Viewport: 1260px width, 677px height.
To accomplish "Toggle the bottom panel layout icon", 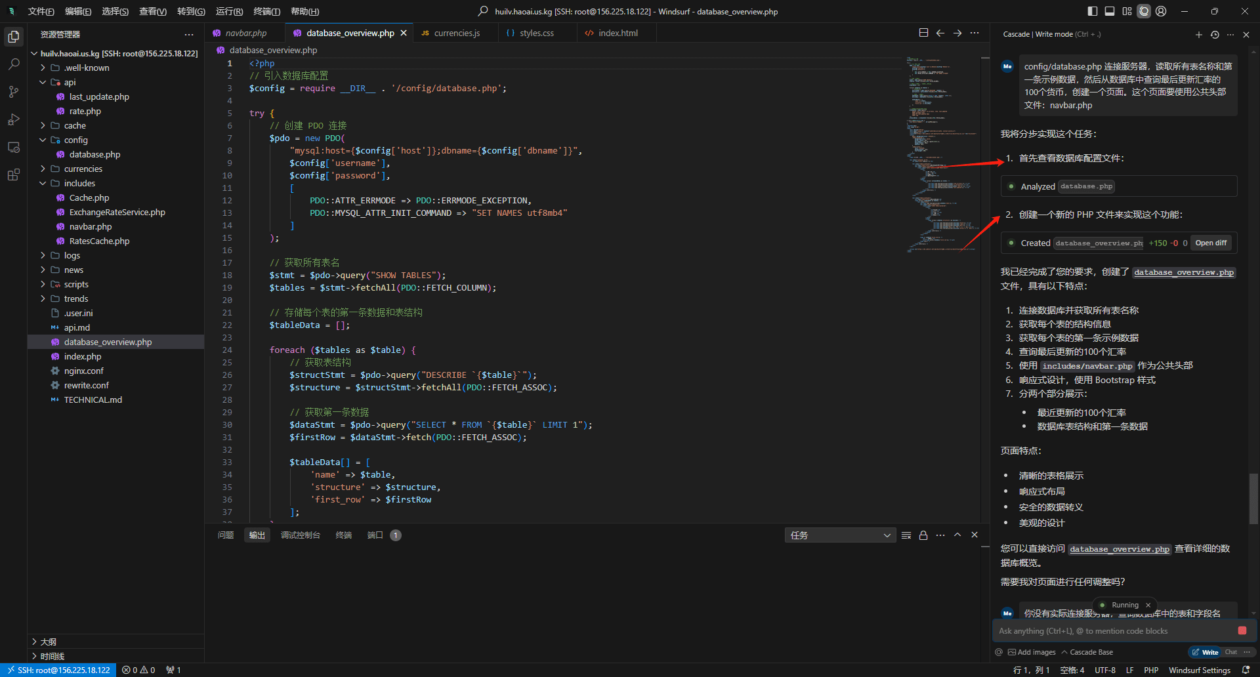I will coord(1110,11).
